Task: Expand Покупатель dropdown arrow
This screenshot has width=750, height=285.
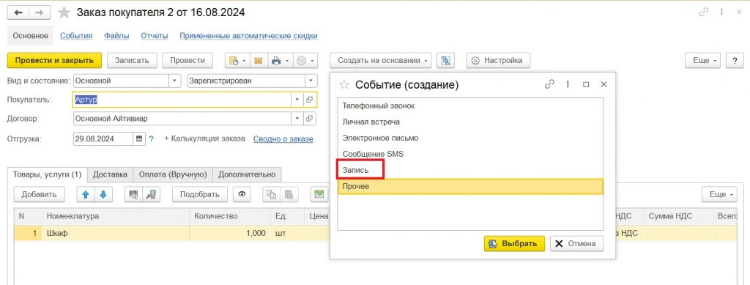Action: click(297, 100)
